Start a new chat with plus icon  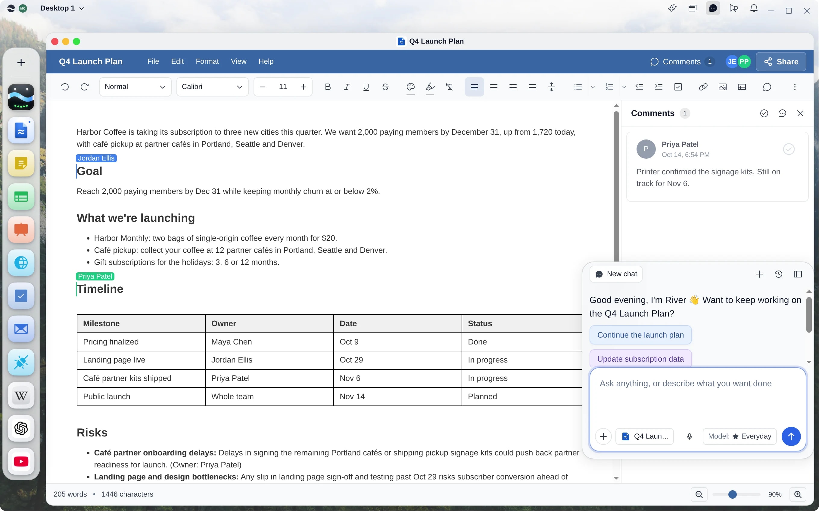pyautogui.click(x=759, y=274)
